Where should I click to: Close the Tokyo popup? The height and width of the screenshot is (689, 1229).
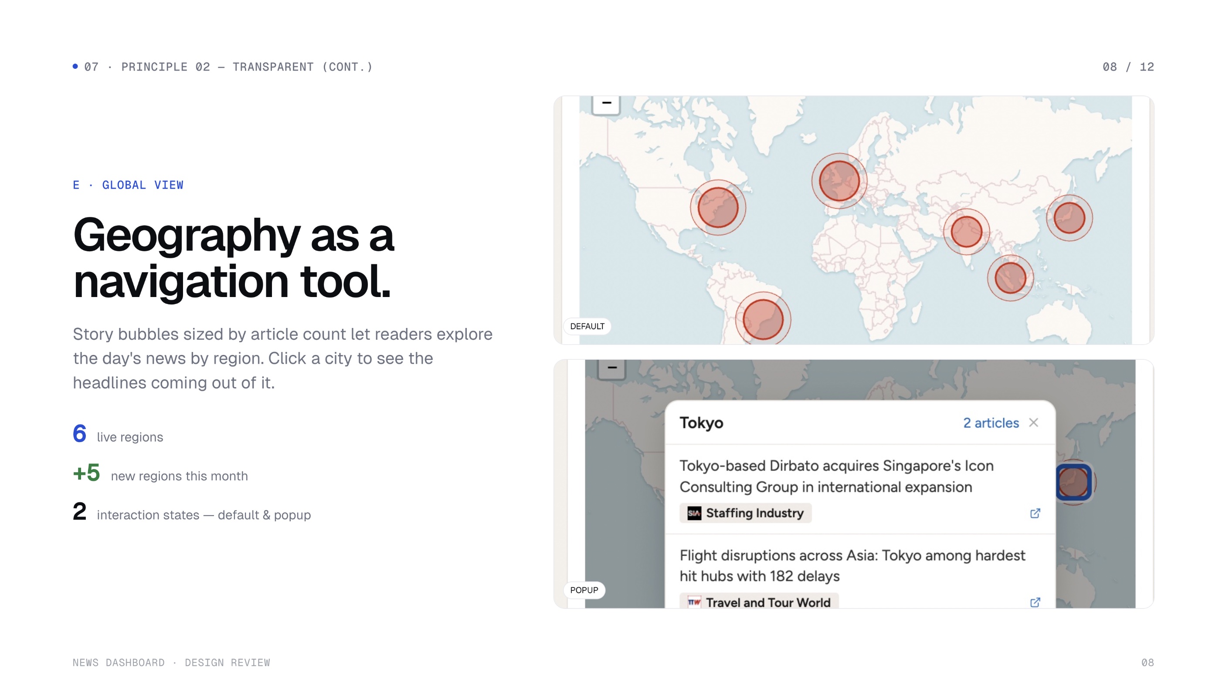pyautogui.click(x=1033, y=422)
